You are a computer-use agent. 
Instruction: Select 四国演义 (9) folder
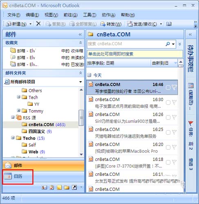tap(37, 131)
